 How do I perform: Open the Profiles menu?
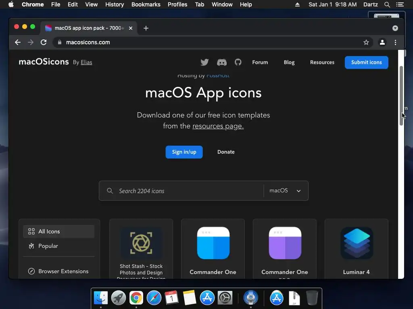tap(177, 4)
